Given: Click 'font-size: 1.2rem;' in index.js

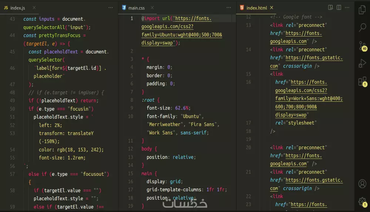Looking at the screenshot, I should [x=62, y=158].
